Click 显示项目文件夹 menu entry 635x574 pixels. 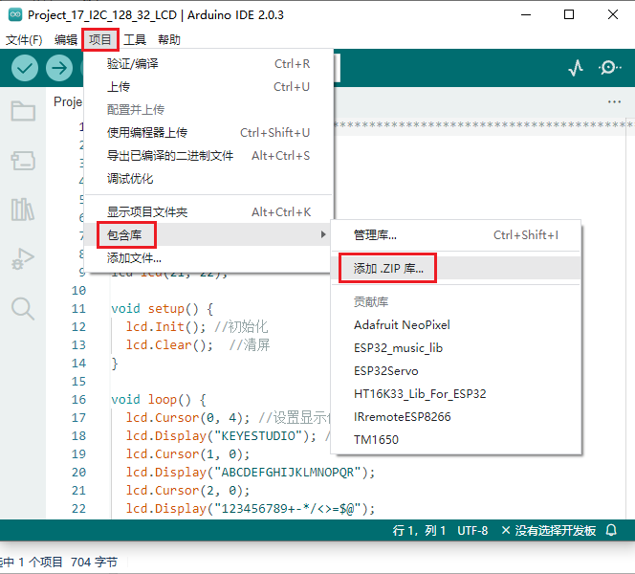(147, 211)
